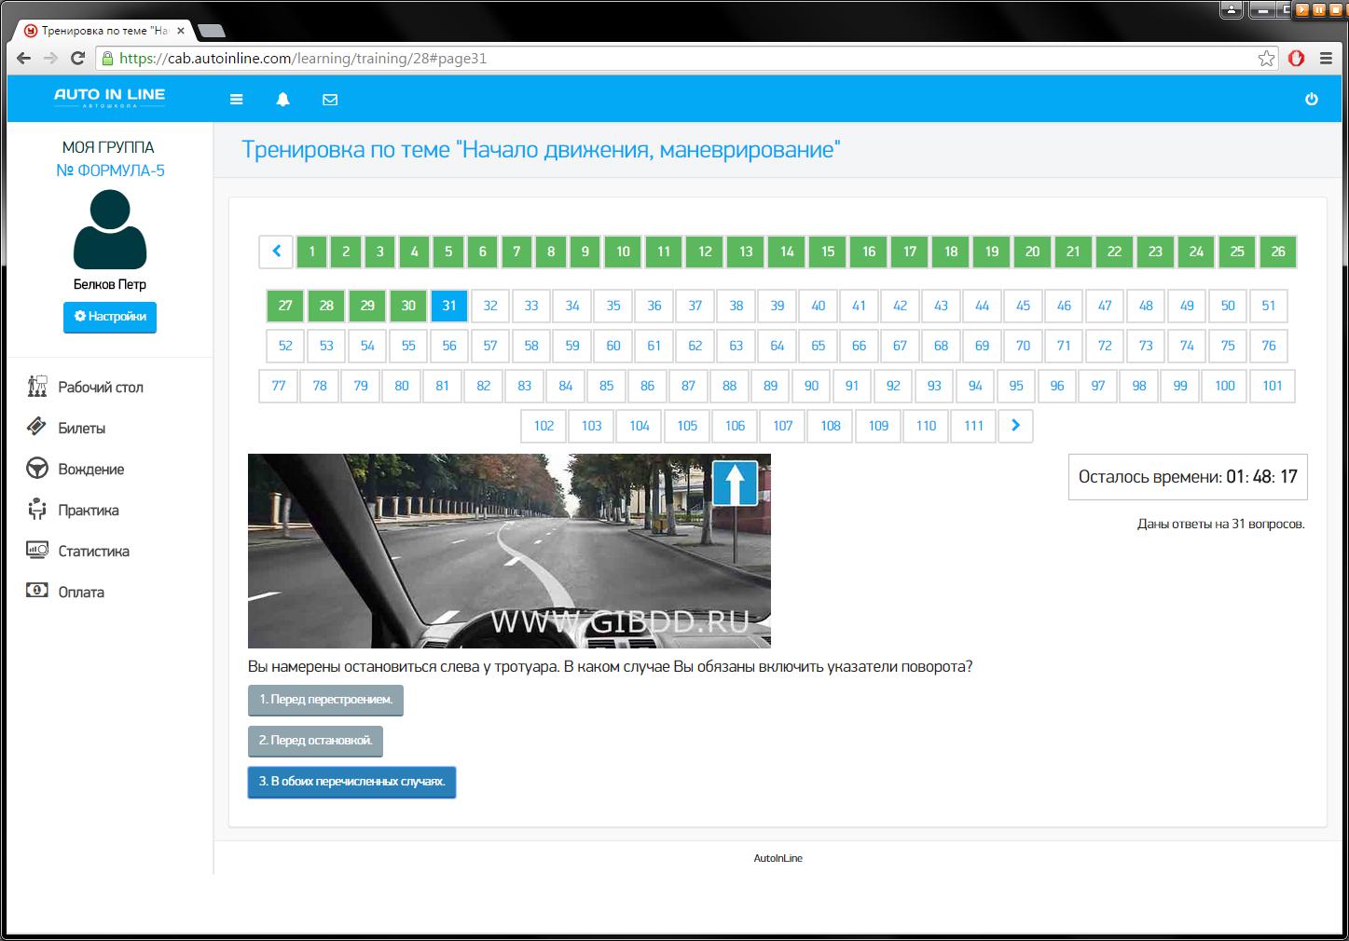Click the Тренировка по теме page heading
Viewport: 1349px width, 941px height.
(x=541, y=150)
